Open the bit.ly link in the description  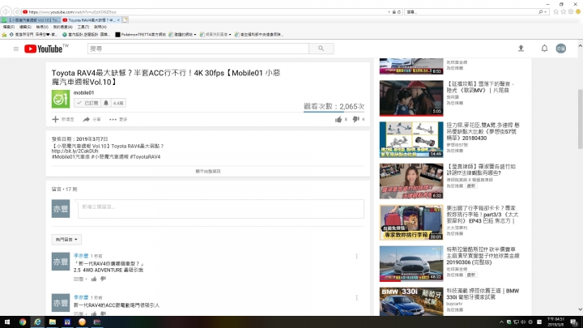(x=74, y=151)
